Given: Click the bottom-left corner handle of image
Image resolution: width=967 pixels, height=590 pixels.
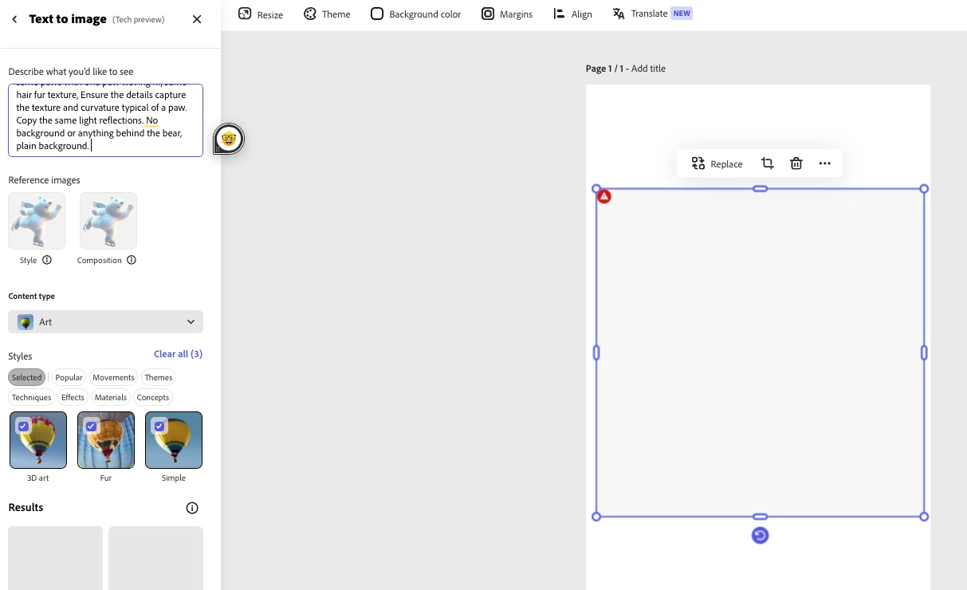Looking at the screenshot, I should pyautogui.click(x=596, y=517).
